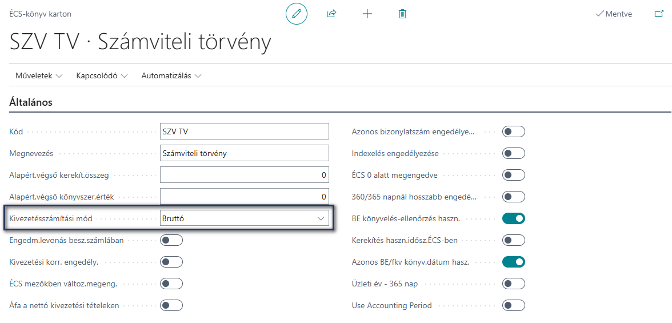Disable BE könyvelés-ellenőrzés haszn. switch
Image resolution: width=672 pixels, height=323 pixels.
point(513,218)
